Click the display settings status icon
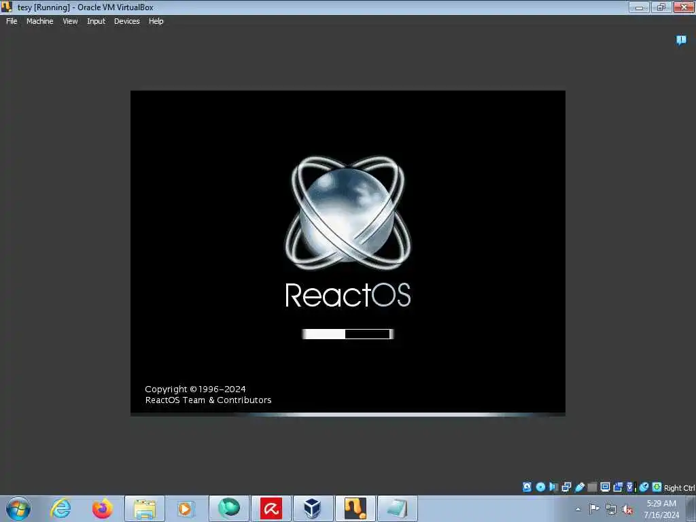This screenshot has height=522, width=696. [605, 487]
